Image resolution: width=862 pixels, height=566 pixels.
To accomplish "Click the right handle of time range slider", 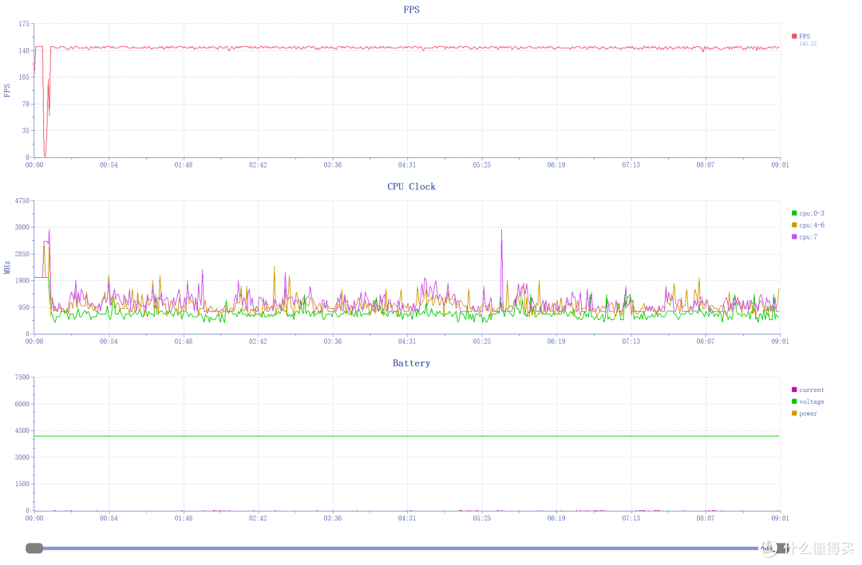I will pos(780,548).
